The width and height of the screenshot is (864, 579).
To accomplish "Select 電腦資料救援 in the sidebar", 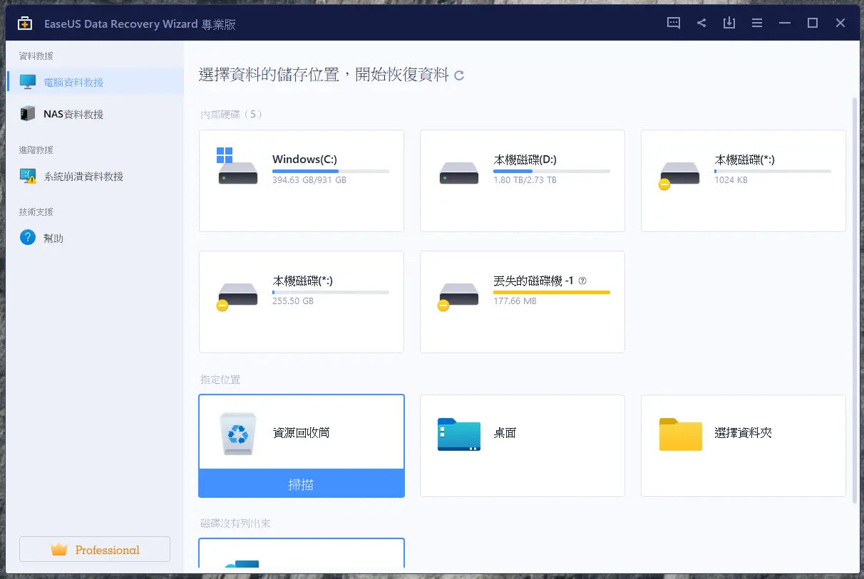I will click(x=96, y=82).
